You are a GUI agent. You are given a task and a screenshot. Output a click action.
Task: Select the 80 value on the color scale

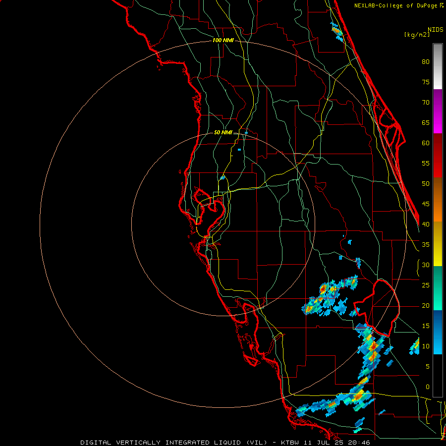tap(426, 62)
